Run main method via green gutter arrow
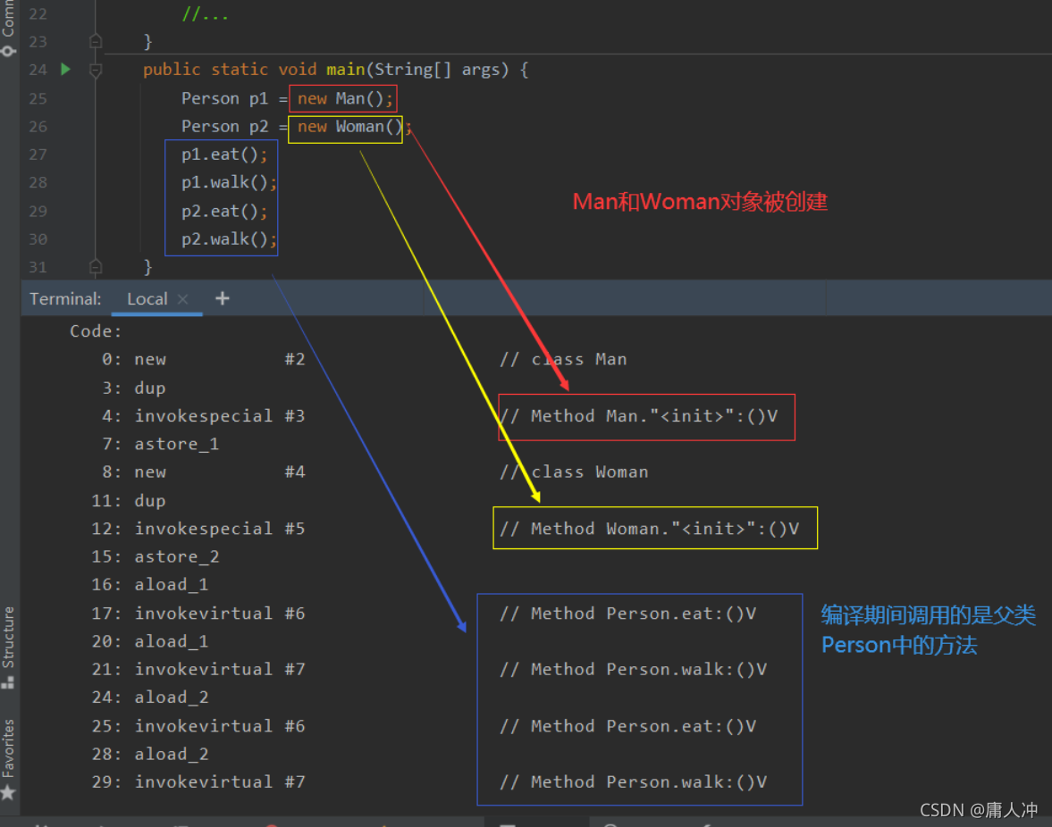 click(x=65, y=69)
